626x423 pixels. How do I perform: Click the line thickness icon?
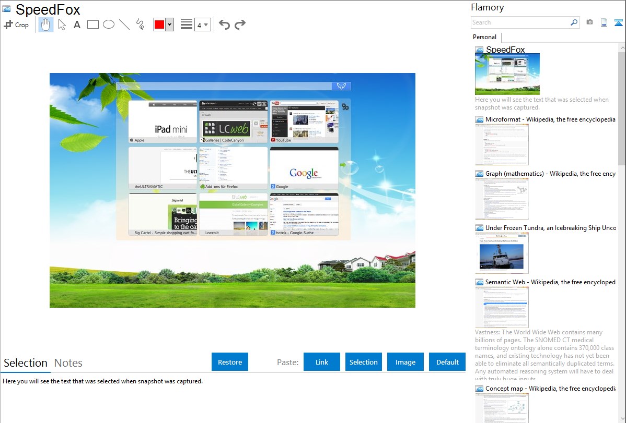[187, 25]
